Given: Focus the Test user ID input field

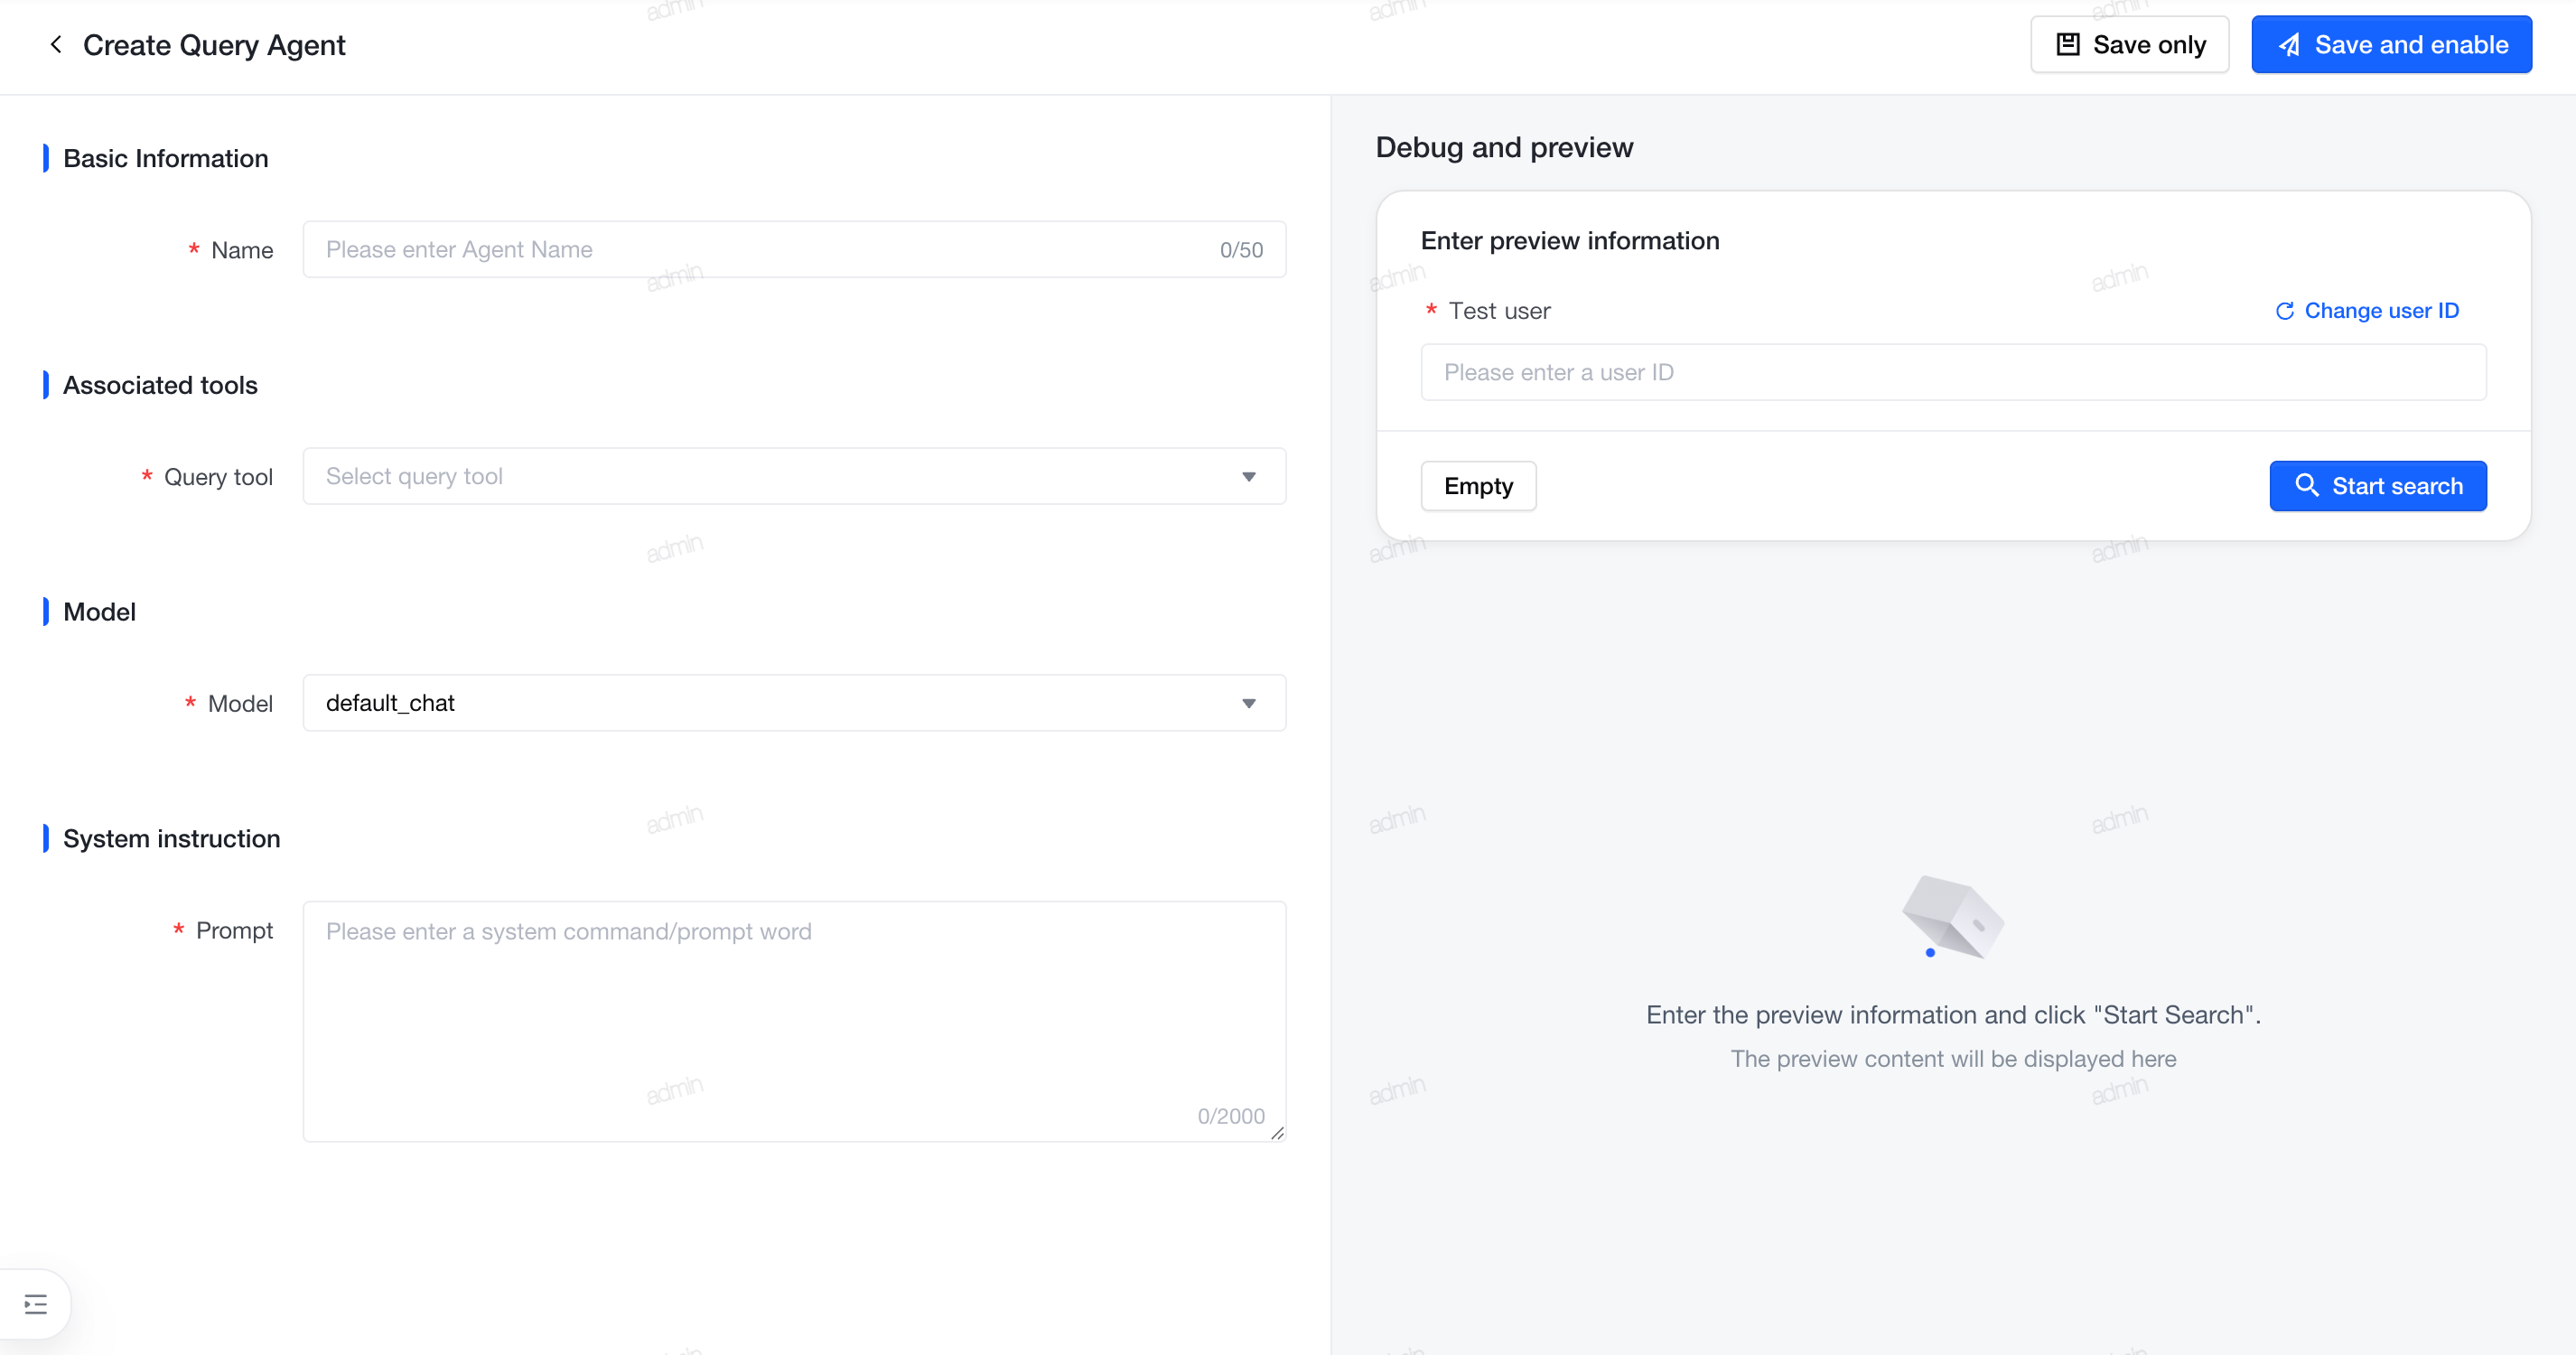Looking at the screenshot, I should click(x=1953, y=372).
